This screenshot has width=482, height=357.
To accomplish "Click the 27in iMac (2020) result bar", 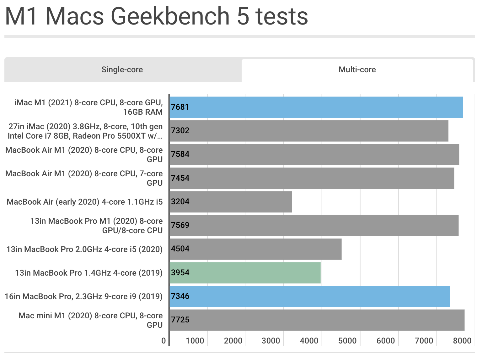I will pyautogui.click(x=314, y=130).
